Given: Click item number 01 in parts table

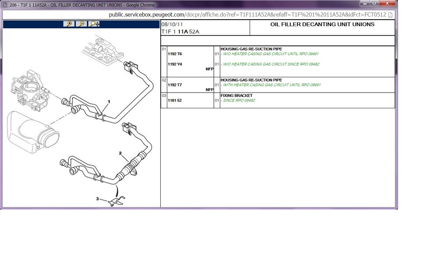Looking at the screenshot, I should tap(164, 49).
